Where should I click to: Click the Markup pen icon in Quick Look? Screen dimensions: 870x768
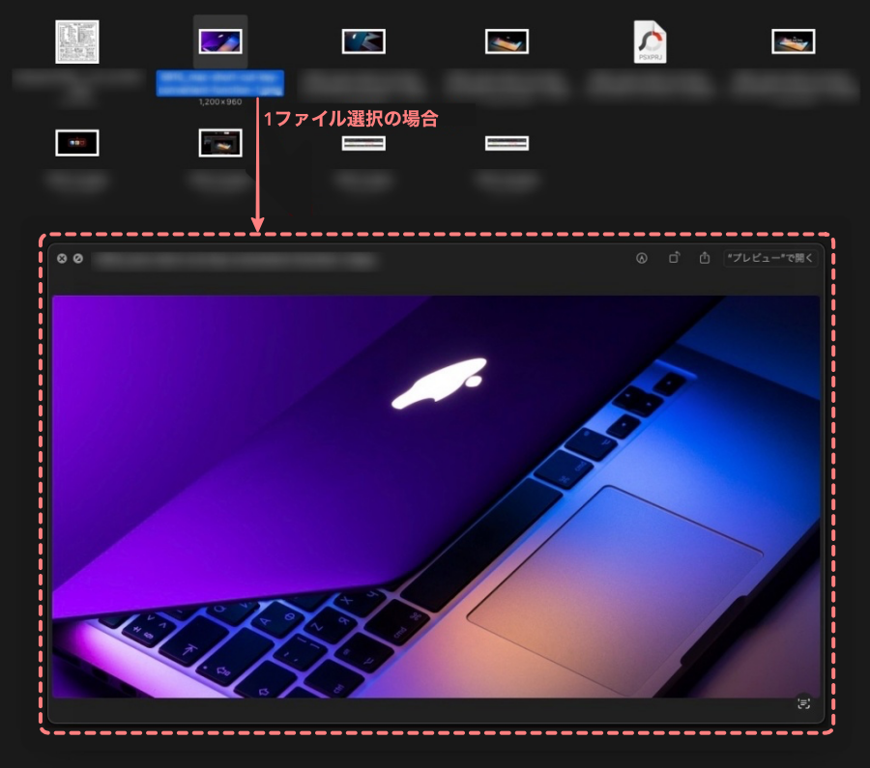[641, 258]
